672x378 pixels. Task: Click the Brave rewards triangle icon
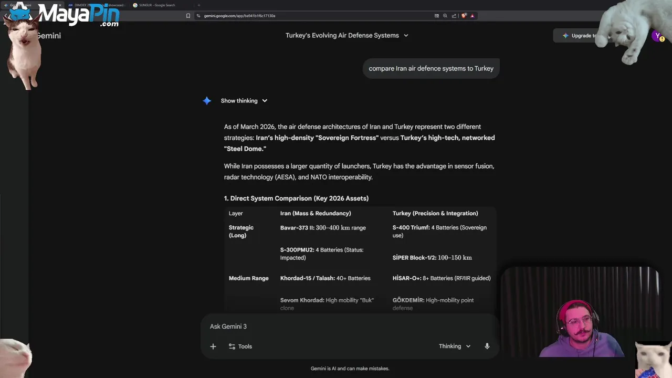coord(472,16)
